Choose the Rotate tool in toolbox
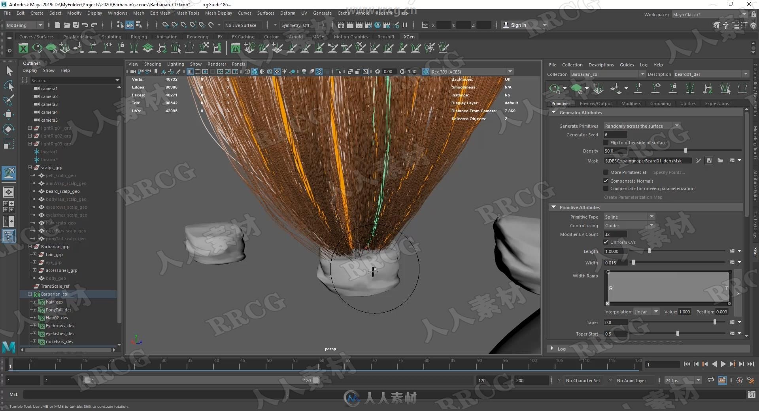 coord(9,130)
